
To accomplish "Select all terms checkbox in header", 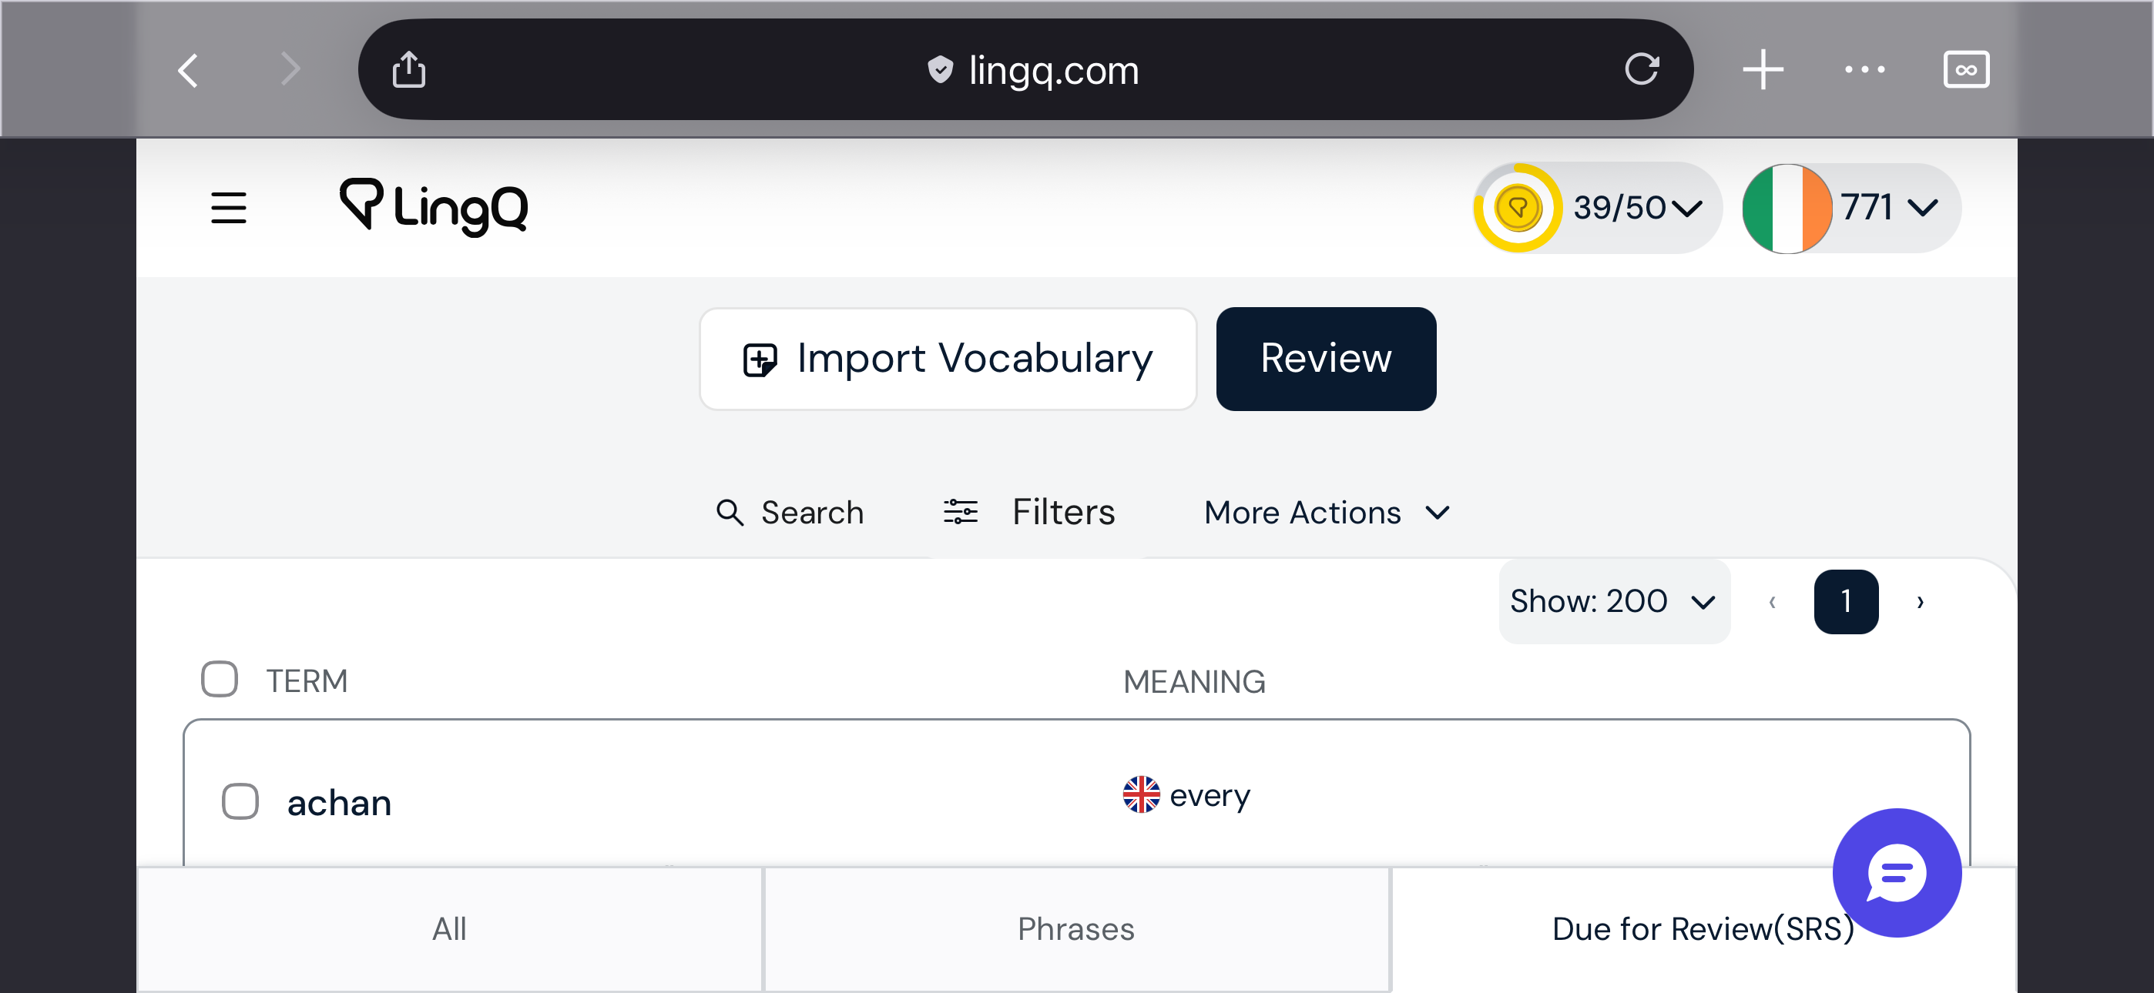I will [219, 680].
